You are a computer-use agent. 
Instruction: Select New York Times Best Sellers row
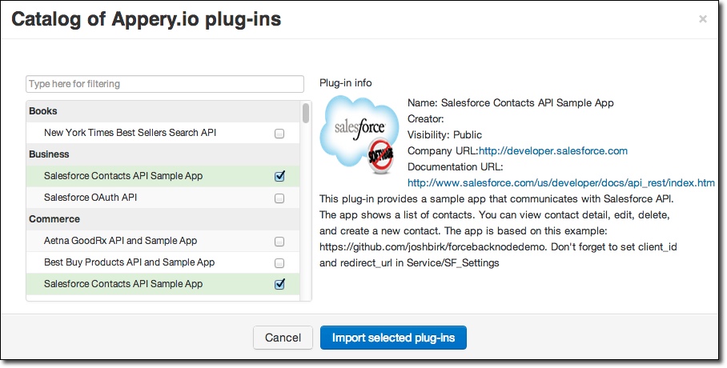163,133
